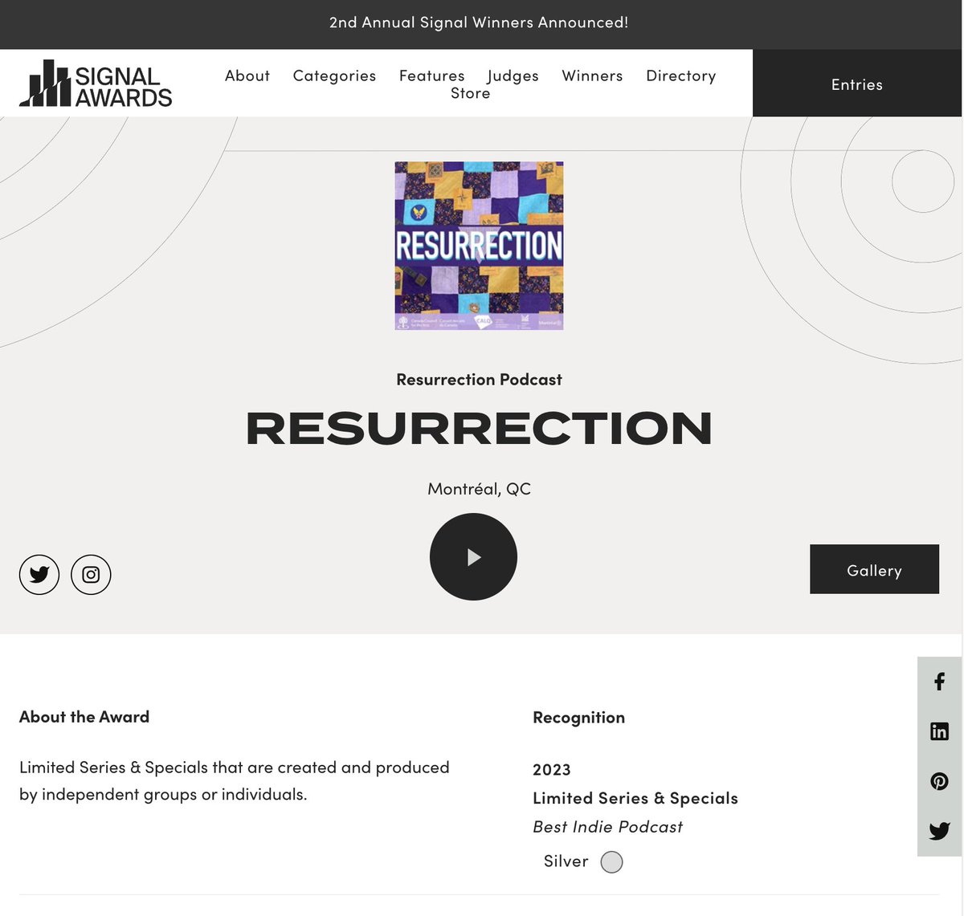This screenshot has width=964, height=916.
Task: Click the 2023 recognition year
Action: point(551,769)
